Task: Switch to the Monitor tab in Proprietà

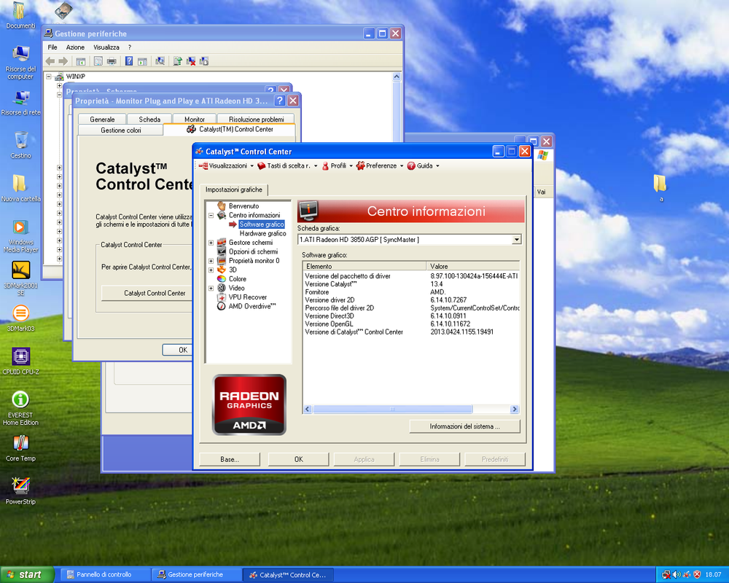Action: click(195, 119)
